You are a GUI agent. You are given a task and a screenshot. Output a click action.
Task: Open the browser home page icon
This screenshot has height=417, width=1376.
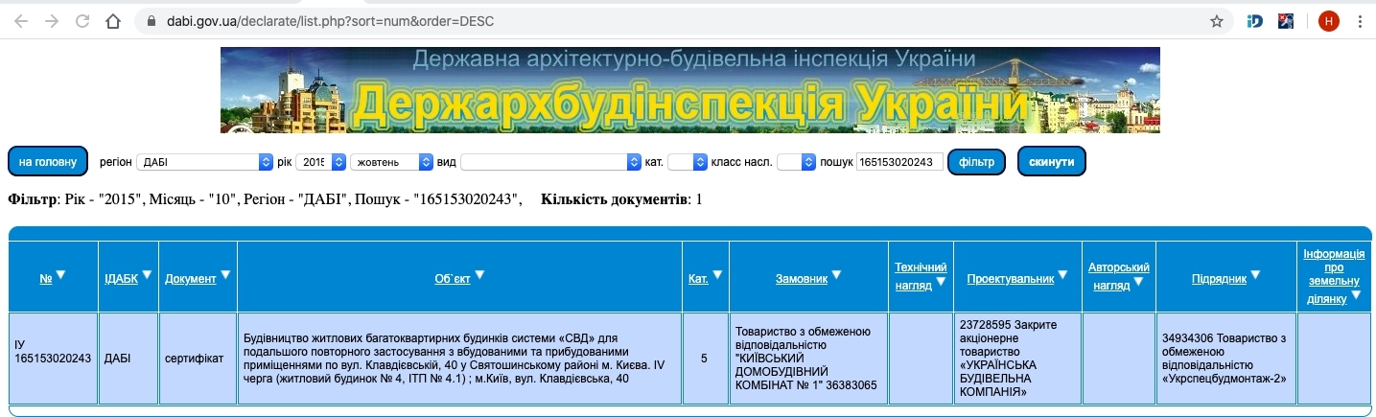click(114, 20)
